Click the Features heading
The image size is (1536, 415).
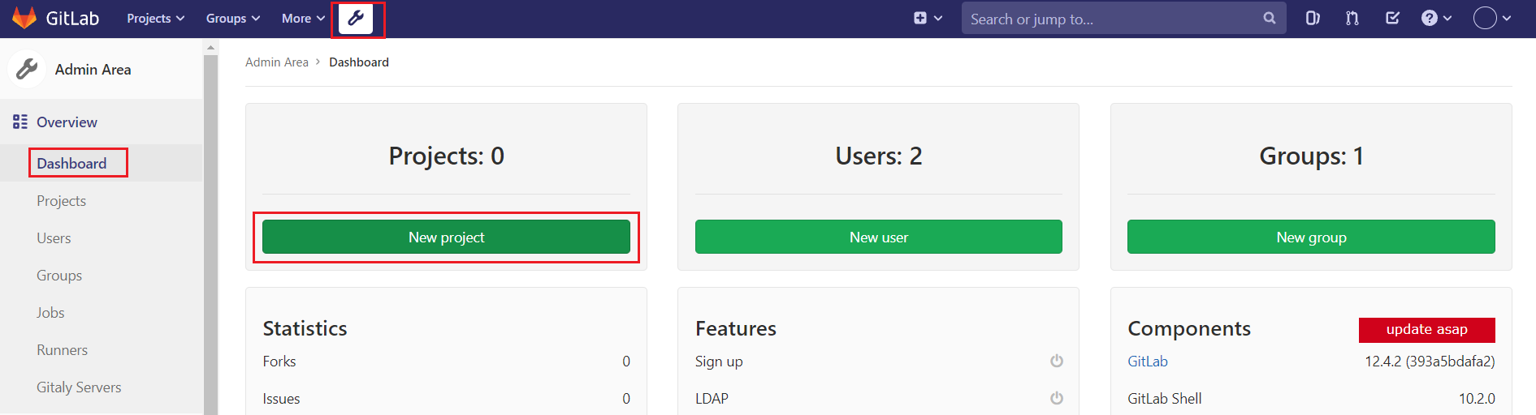point(735,327)
